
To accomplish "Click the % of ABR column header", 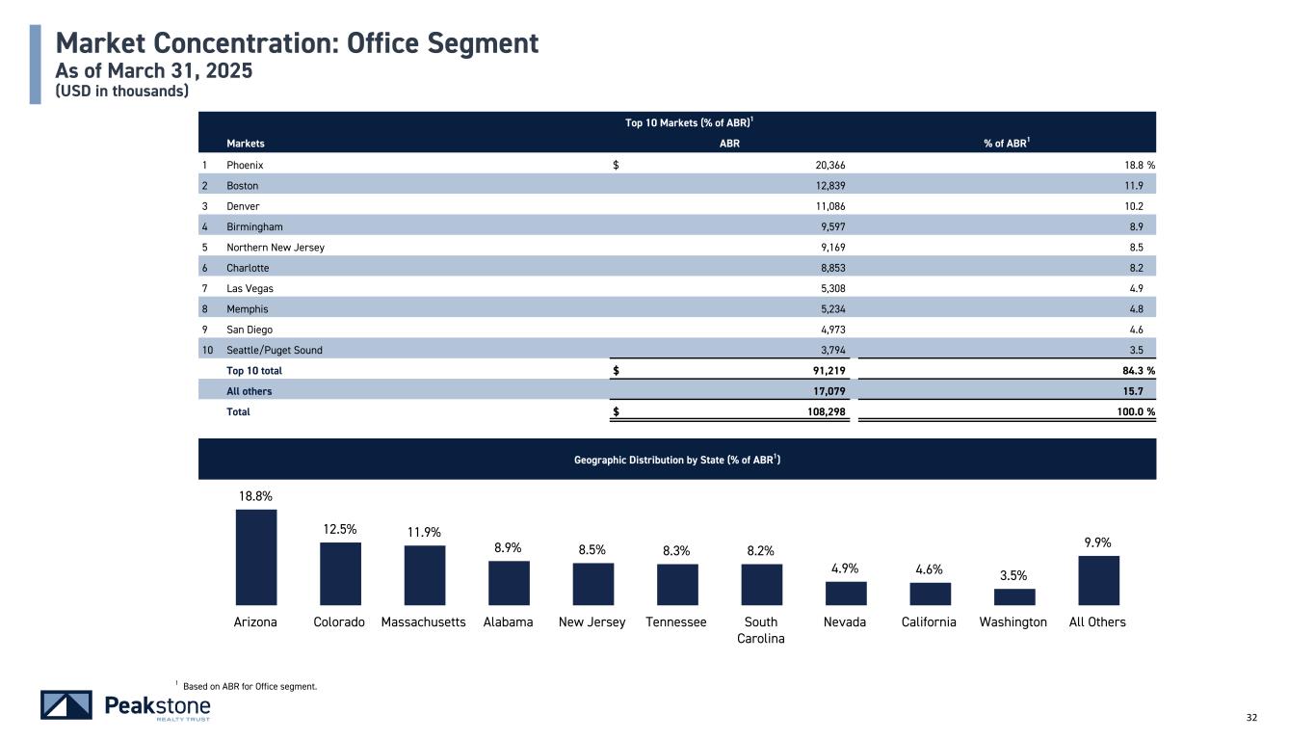I will 1007,144.
